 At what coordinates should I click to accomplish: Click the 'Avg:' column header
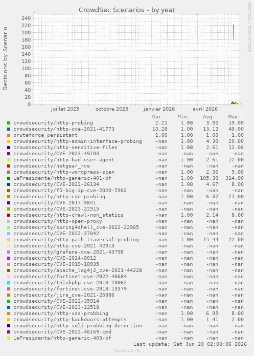tap(209, 117)
